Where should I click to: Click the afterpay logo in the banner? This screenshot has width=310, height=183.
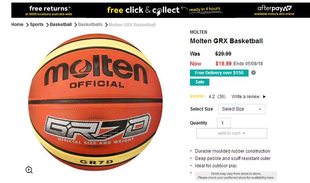[274, 8]
